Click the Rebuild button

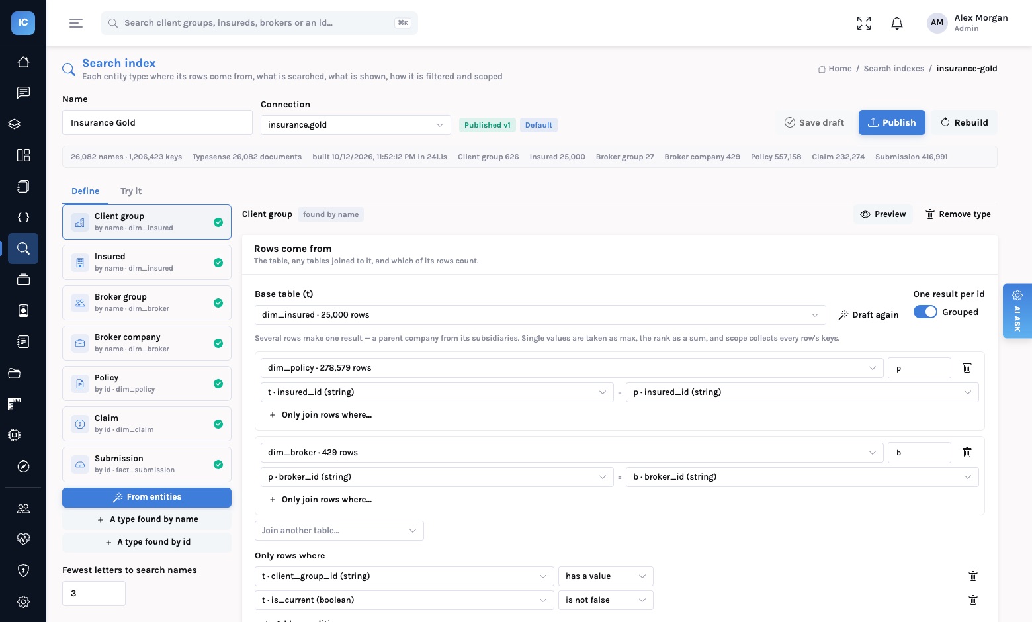(965, 122)
